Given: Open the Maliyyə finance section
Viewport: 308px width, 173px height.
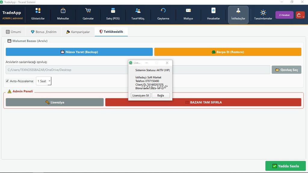Looking at the screenshot, I should [x=188, y=14].
